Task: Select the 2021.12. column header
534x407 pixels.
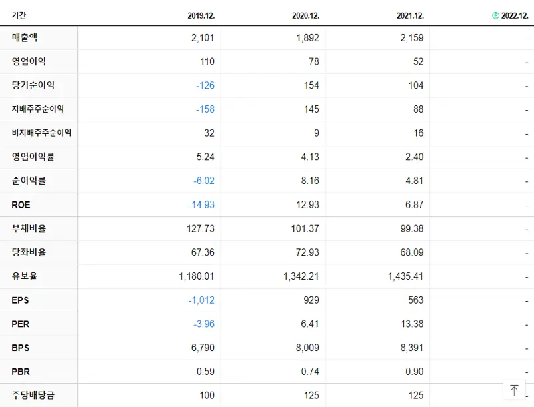Action: [x=410, y=16]
